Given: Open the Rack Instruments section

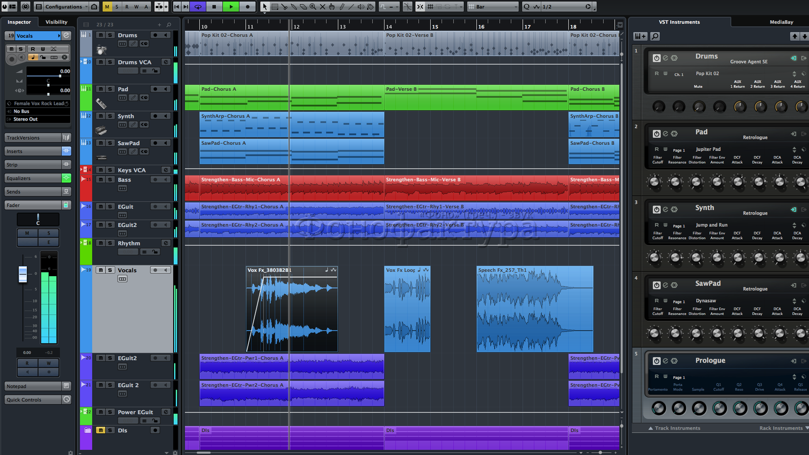Looking at the screenshot, I should coord(784,428).
